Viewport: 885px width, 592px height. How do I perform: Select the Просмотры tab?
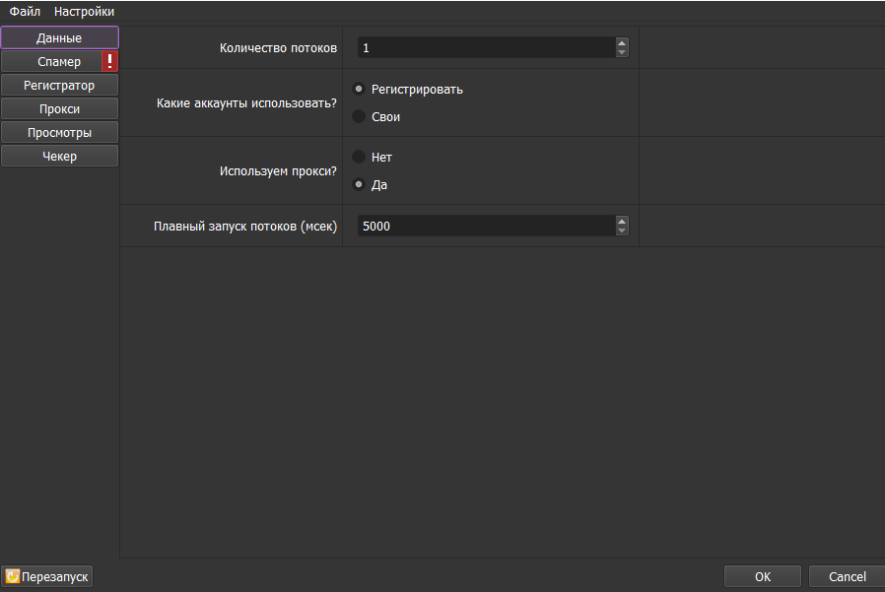point(59,132)
